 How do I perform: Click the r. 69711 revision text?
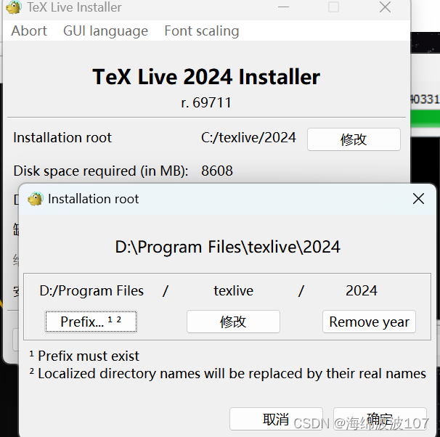tap(206, 102)
